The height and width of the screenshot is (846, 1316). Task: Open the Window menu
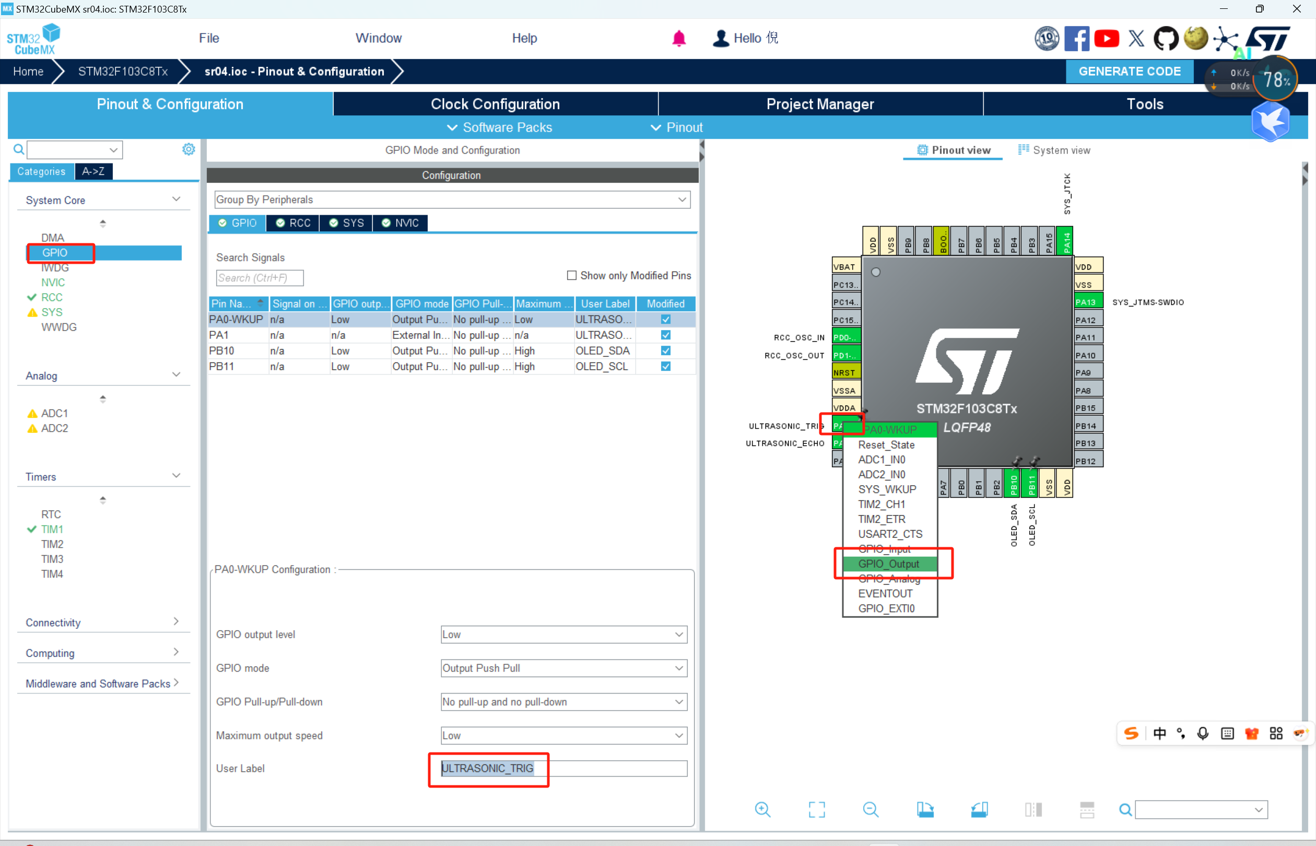(x=379, y=39)
